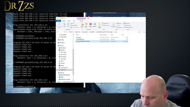Click This PC in the address breadcrumb

click(x=71, y=32)
